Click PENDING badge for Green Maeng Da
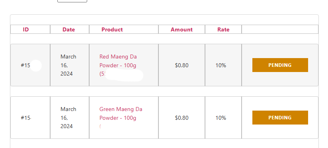This screenshot has width=328, height=148. coord(280,117)
